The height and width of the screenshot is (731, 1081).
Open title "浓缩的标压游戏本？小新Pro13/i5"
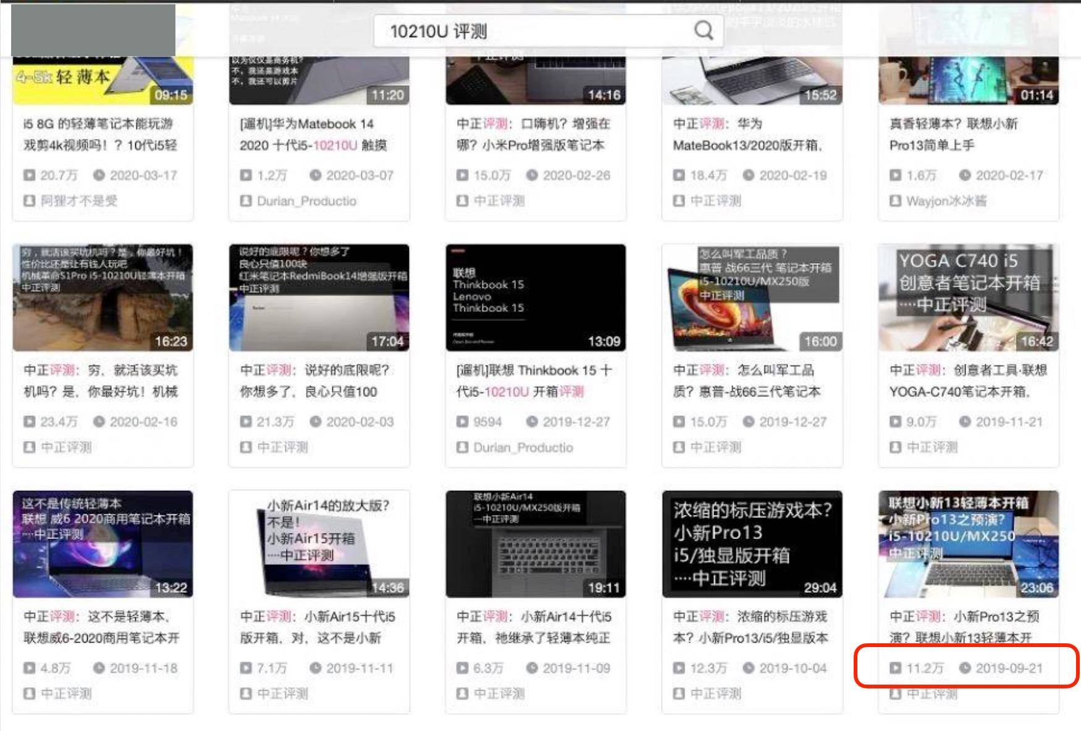coord(750,627)
